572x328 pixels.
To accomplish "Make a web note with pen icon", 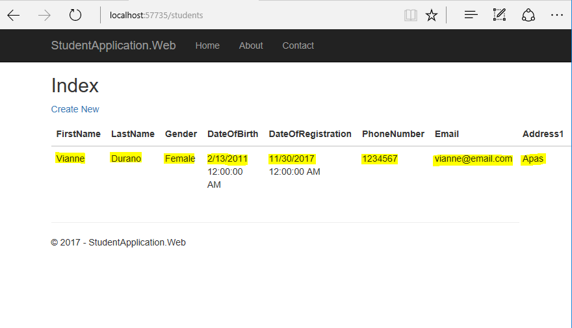I will pos(499,15).
